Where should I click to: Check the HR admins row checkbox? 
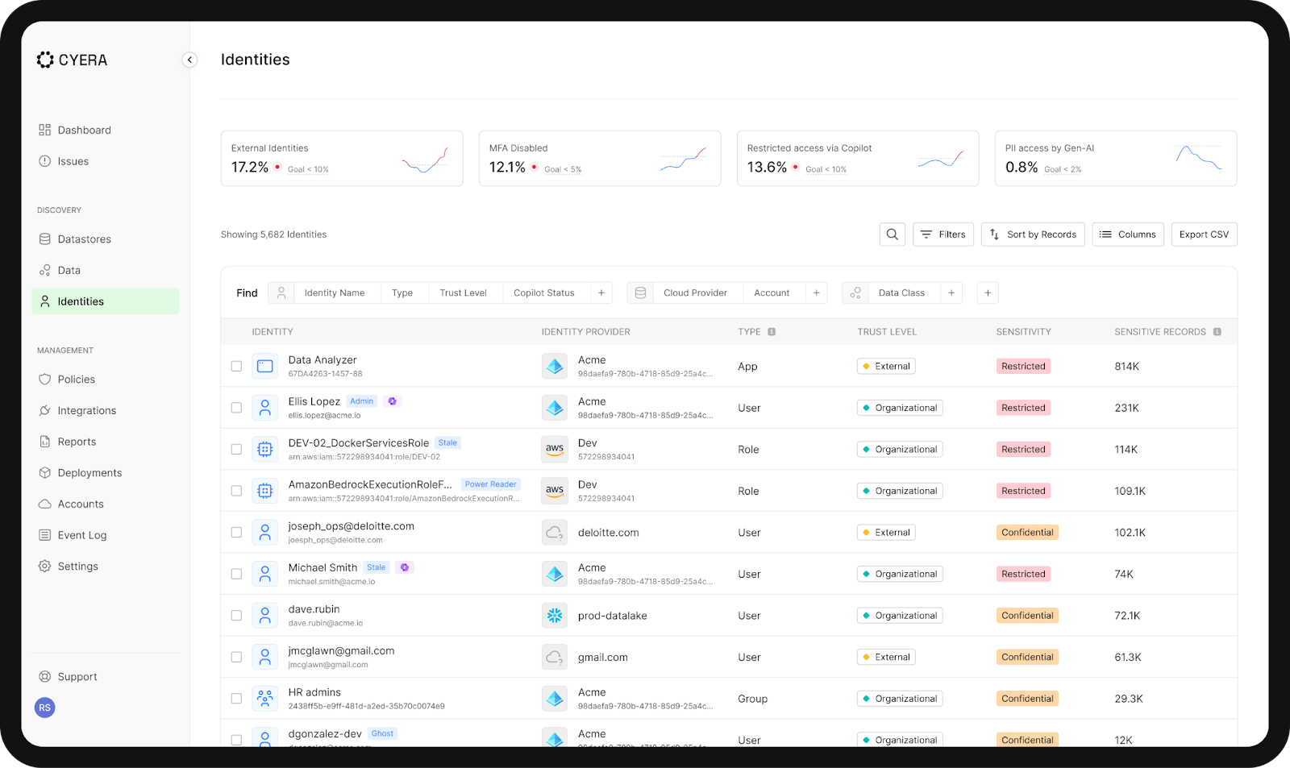pyautogui.click(x=236, y=699)
